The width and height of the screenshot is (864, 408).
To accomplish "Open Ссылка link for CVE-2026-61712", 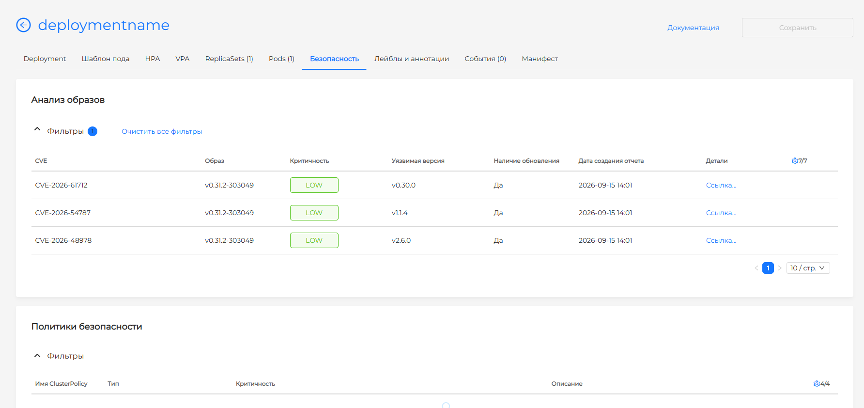I will click(x=721, y=185).
